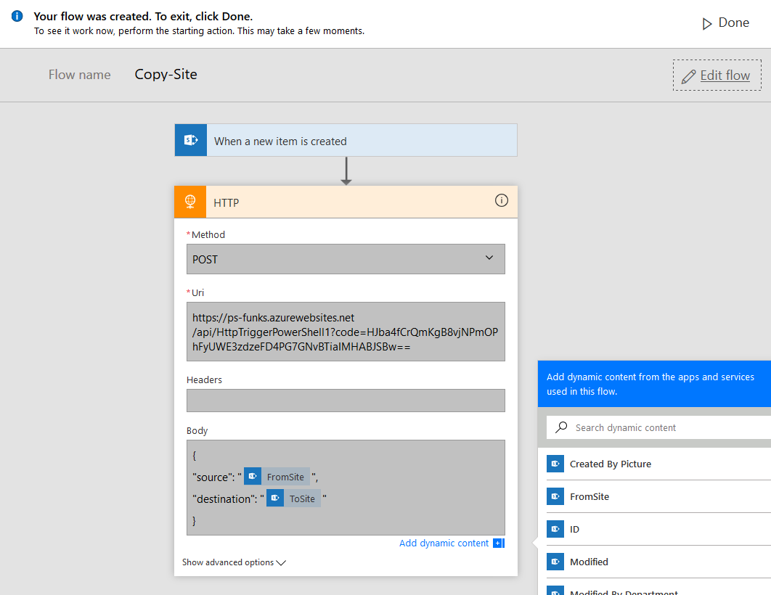
Task: Click the SharePoint trigger icon
Action: pos(191,141)
